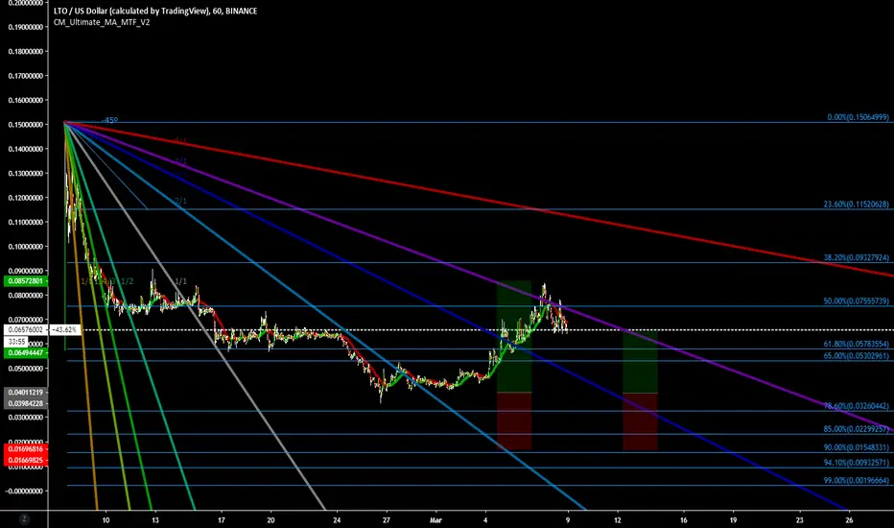Select the thick red Gann fan line

tap(479, 198)
